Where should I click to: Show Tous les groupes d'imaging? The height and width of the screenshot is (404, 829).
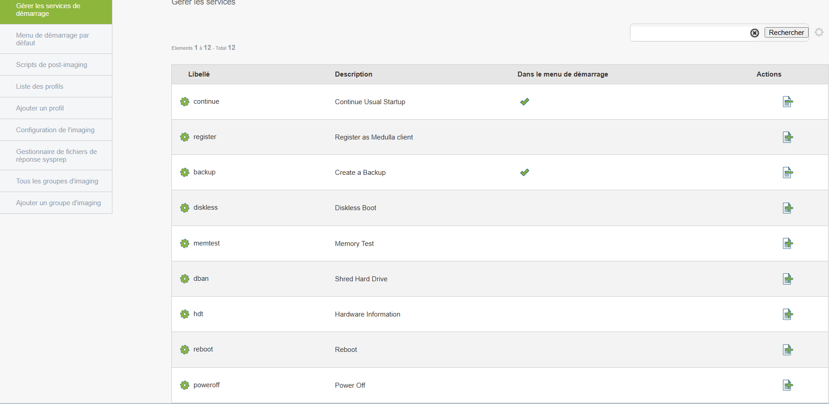pos(56,181)
